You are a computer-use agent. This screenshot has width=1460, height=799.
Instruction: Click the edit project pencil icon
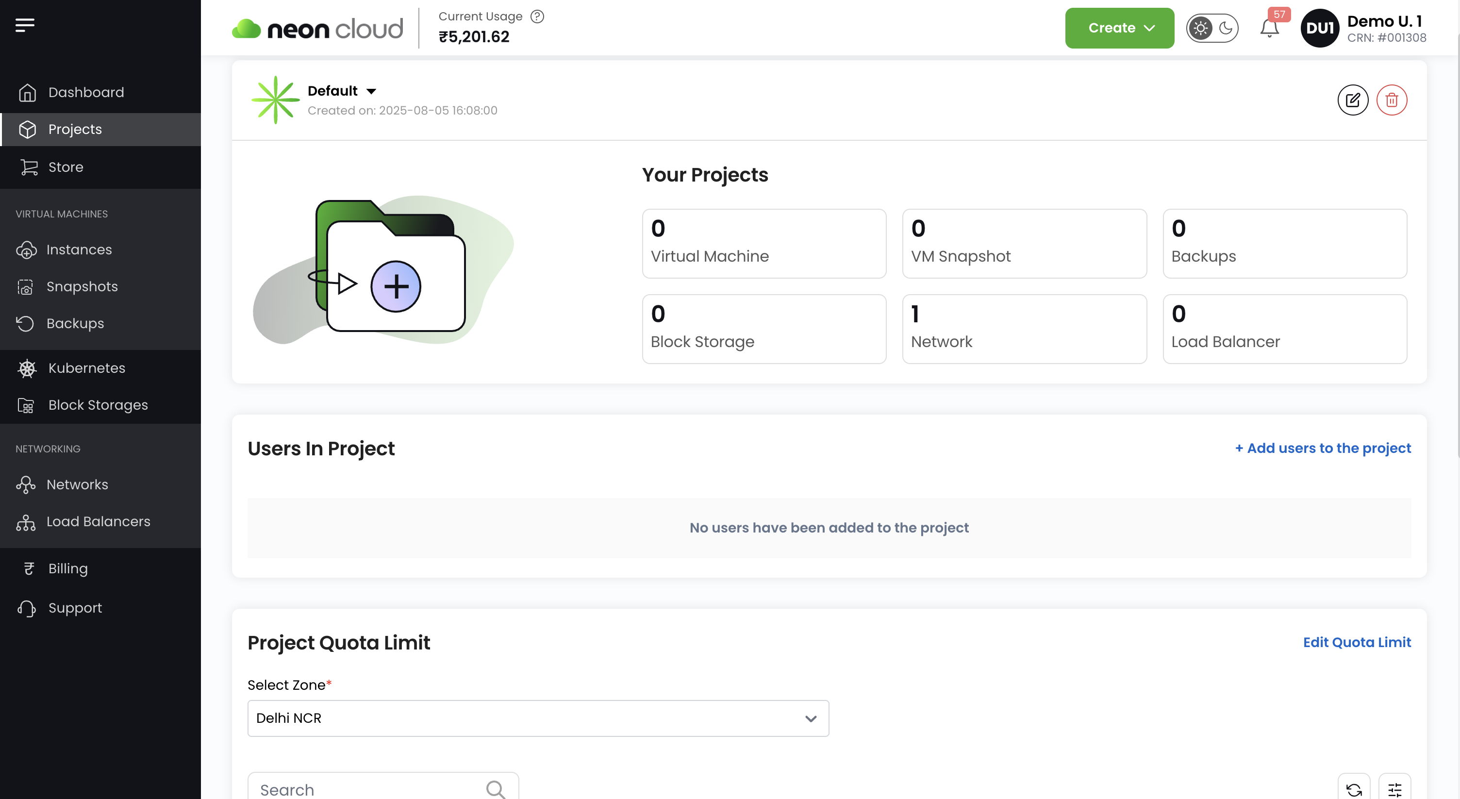[1352, 100]
